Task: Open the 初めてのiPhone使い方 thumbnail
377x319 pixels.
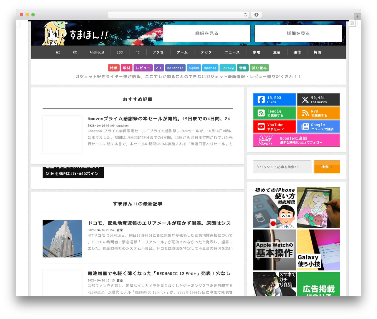Action: 275,207
